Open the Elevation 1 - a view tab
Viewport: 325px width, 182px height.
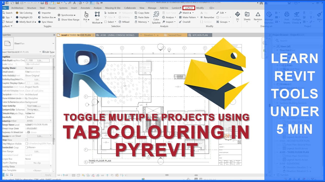click(x=151, y=35)
